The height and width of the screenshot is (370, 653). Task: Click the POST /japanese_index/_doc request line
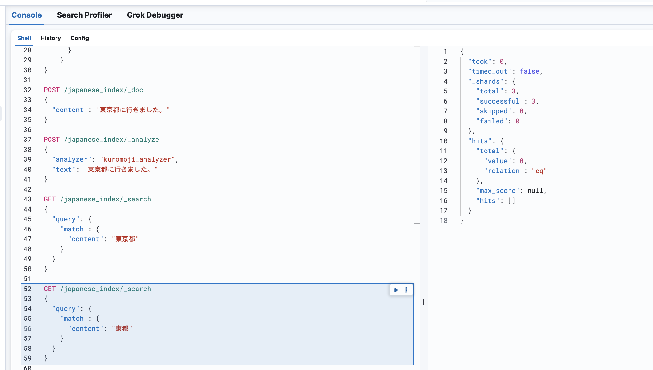(93, 90)
